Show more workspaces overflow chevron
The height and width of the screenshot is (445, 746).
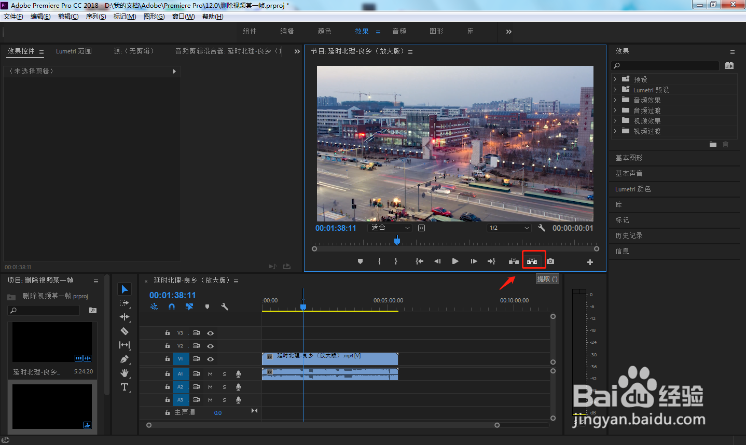tap(509, 32)
